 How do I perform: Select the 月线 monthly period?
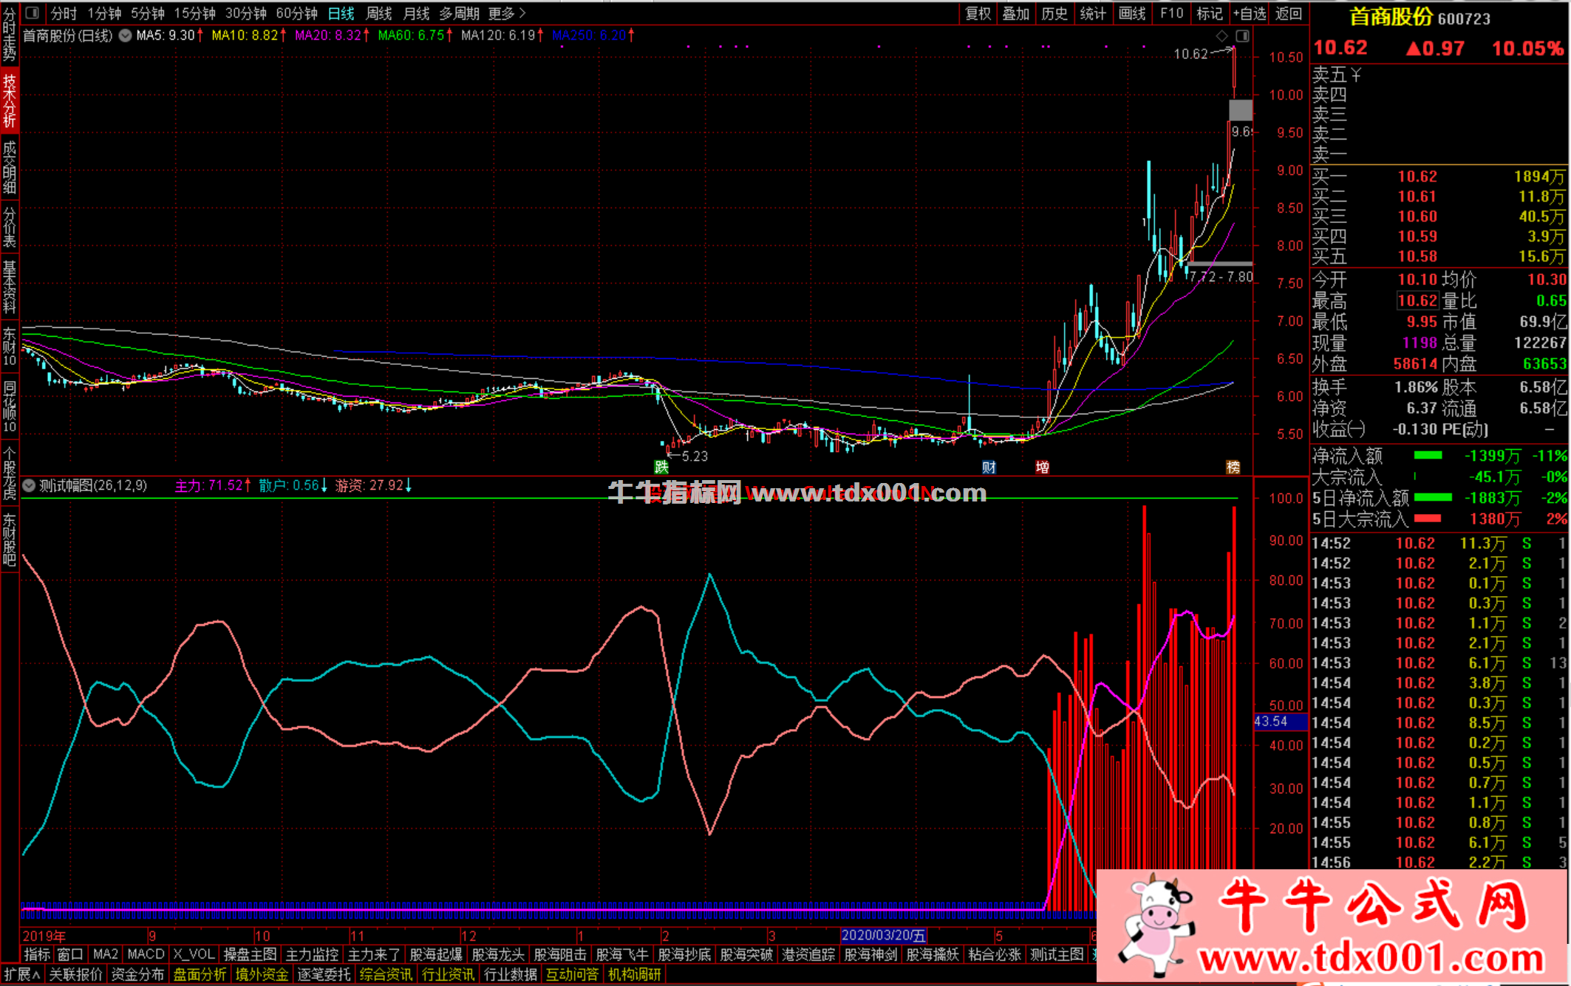pos(417,13)
